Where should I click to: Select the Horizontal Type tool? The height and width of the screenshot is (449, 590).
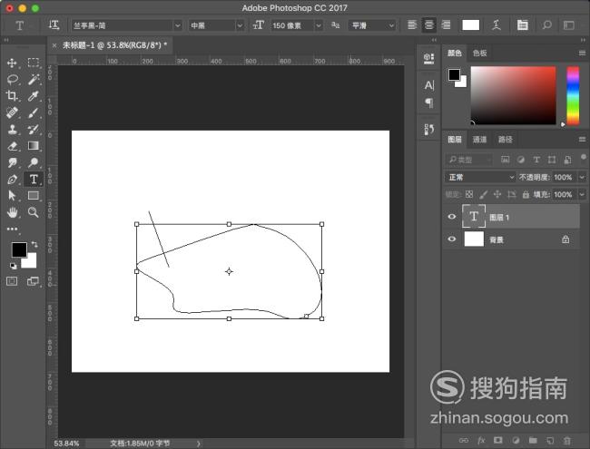(x=34, y=180)
